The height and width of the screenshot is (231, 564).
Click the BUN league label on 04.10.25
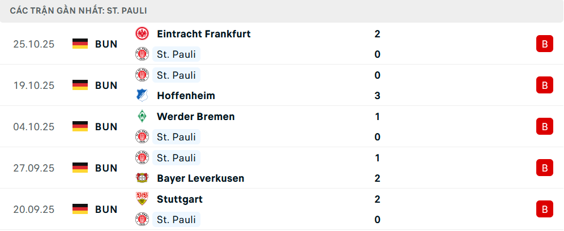106,127
